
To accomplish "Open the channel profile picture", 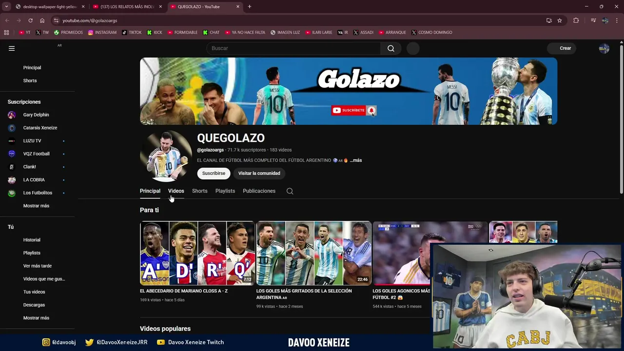I will [166, 156].
